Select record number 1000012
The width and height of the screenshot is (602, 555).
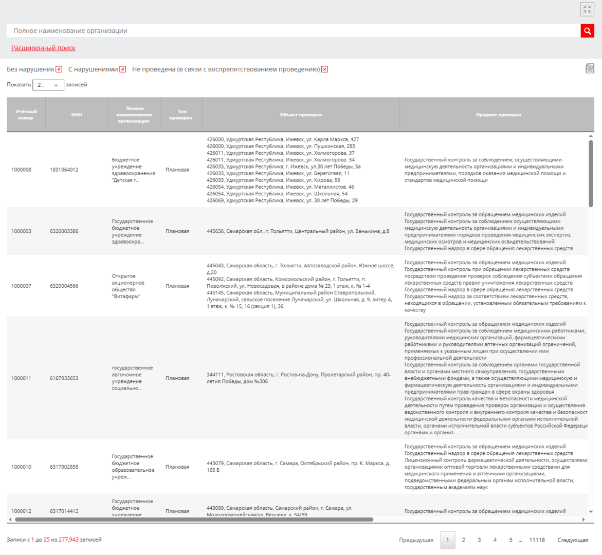21,511
